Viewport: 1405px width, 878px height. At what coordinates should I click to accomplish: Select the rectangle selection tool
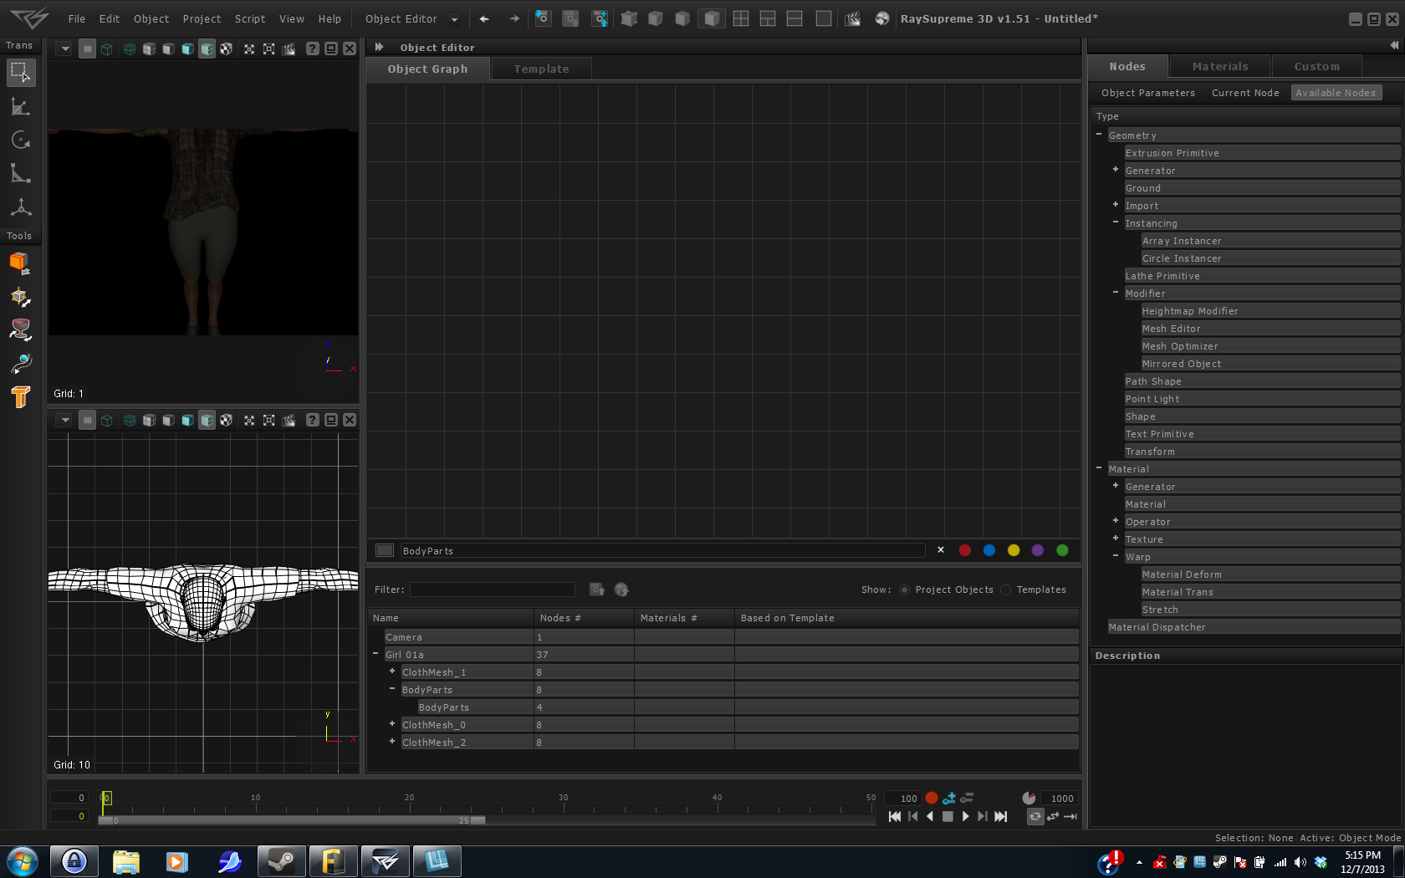(x=21, y=72)
